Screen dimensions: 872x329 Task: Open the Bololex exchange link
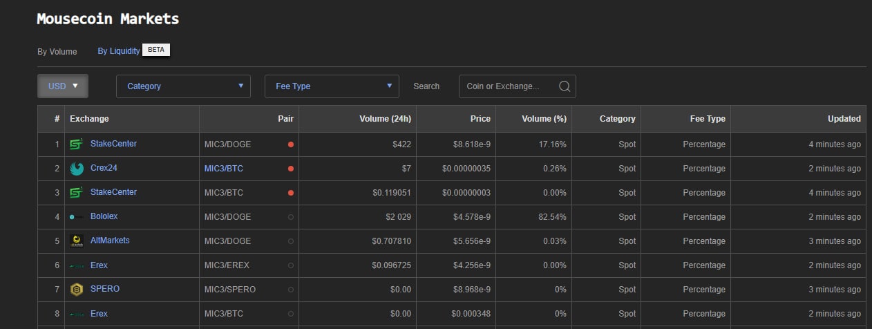tap(104, 216)
